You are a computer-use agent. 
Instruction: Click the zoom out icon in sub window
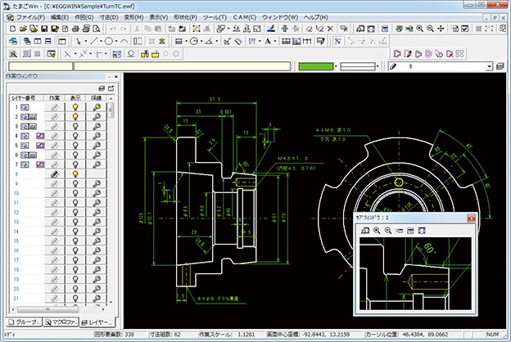click(x=387, y=232)
